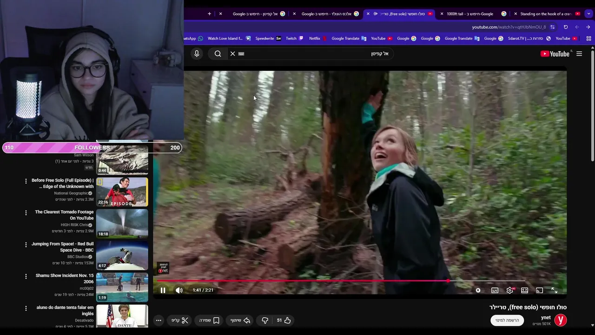
Task: Click the red playhead scrubber dot
Action: click(448, 281)
